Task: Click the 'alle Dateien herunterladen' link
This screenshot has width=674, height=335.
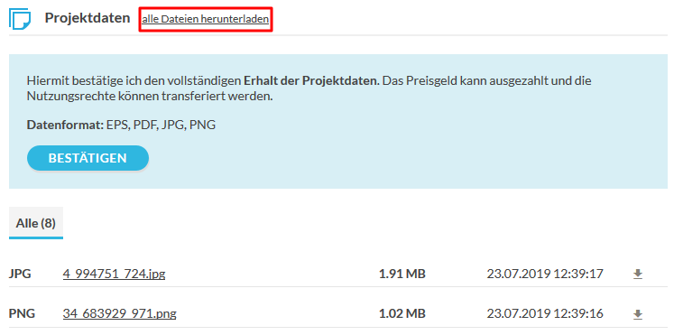Action: click(206, 19)
